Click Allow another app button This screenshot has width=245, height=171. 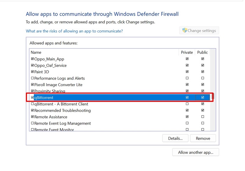pyautogui.click(x=196, y=152)
